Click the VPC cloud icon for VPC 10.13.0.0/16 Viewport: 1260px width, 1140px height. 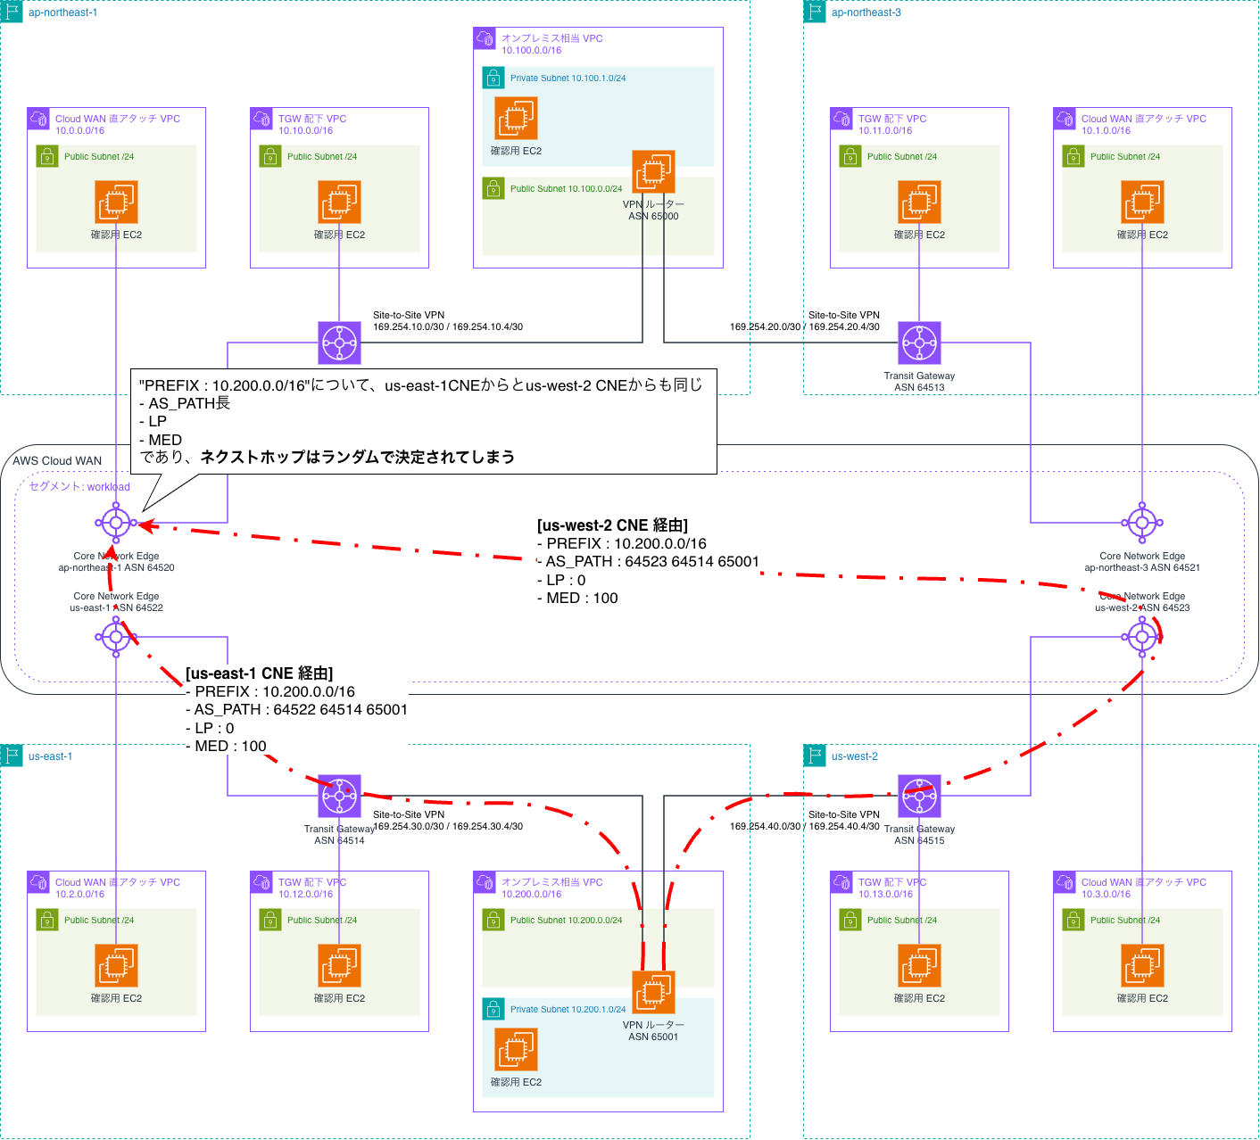pos(841,882)
